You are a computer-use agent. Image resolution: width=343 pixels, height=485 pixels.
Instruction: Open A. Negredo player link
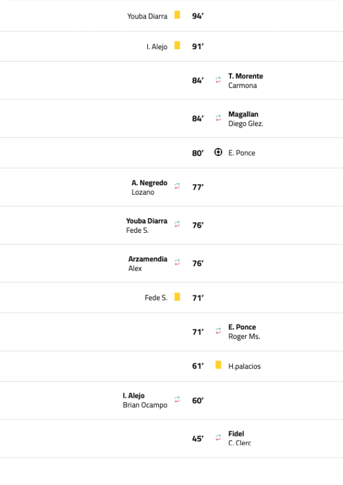tap(149, 183)
